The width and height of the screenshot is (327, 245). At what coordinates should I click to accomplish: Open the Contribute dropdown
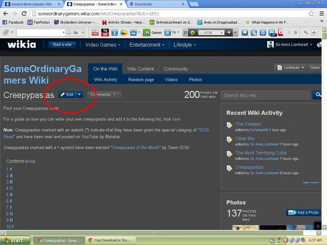tap(291, 68)
